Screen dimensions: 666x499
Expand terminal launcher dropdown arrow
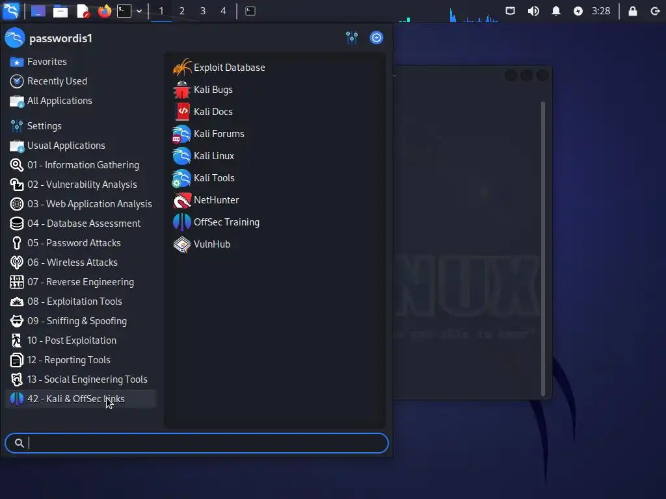[139, 11]
